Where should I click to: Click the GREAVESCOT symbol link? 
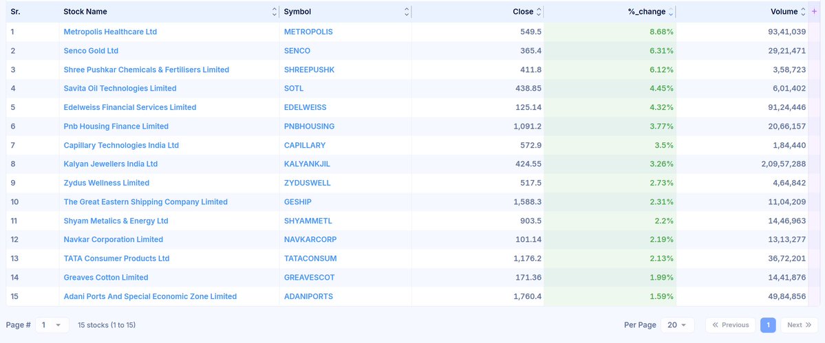pyautogui.click(x=310, y=277)
